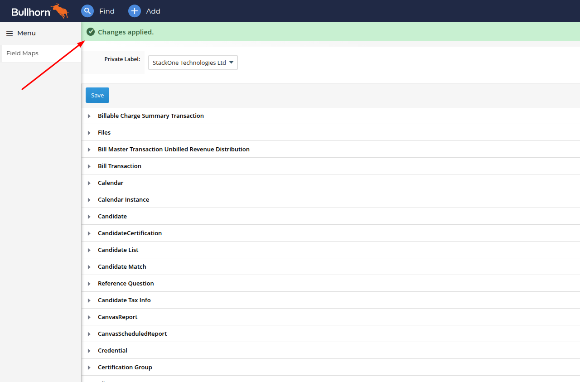Expand the Candidate entity arrow
Viewport: 580px width, 382px height.
pyautogui.click(x=89, y=217)
